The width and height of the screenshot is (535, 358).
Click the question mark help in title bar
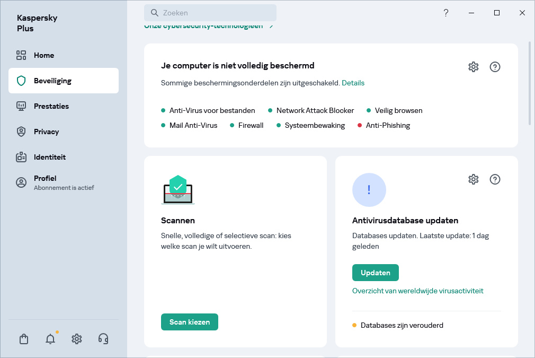446,13
